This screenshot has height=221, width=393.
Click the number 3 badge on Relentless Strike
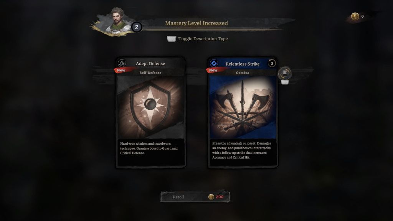coord(272,63)
